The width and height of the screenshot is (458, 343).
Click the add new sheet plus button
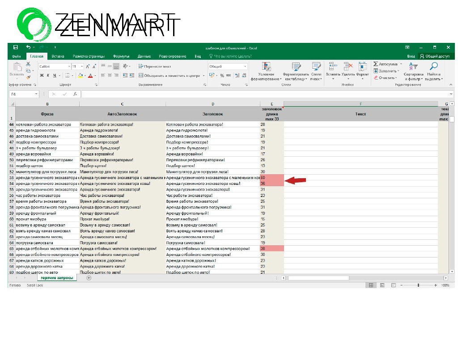pos(89,278)
